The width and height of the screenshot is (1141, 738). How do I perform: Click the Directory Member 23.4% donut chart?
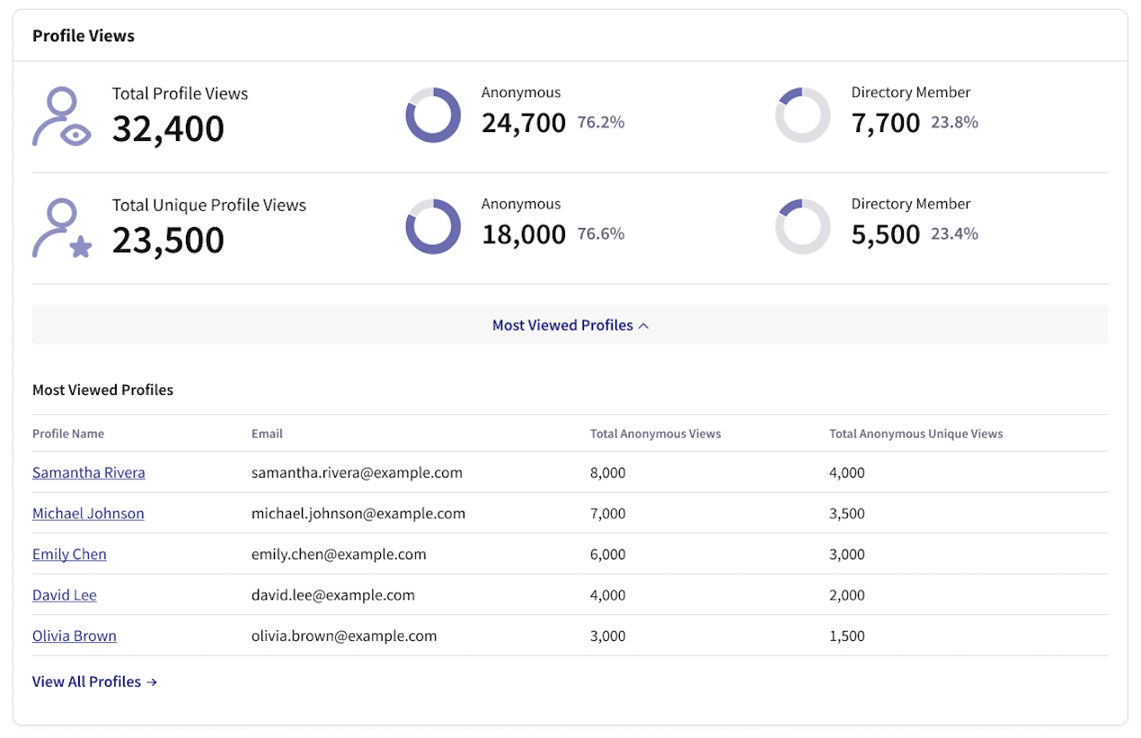pyautogui.click(x=802, y=226)
